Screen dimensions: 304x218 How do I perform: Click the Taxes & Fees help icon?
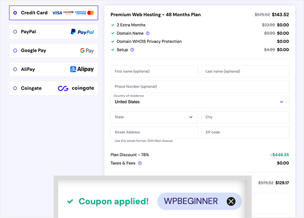pos(139,163)
